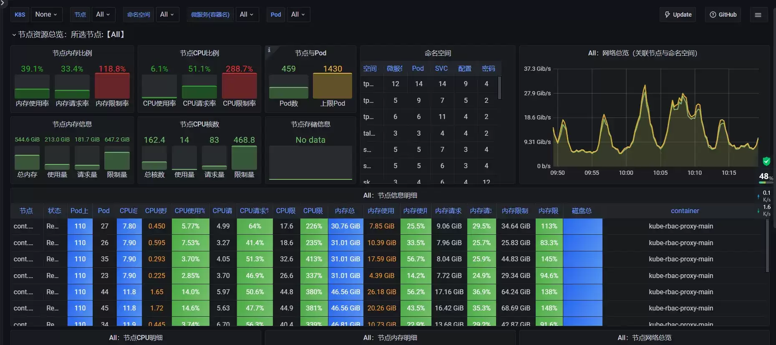776x345 pixels.
Task: Open the 命名空间 All dropdown
Action: coord(167,15)
